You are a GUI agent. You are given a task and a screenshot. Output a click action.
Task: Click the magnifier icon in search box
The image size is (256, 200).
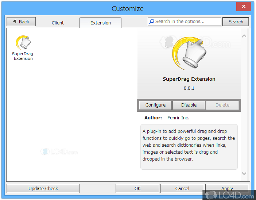pyautogui.click(x=152, y=22)
